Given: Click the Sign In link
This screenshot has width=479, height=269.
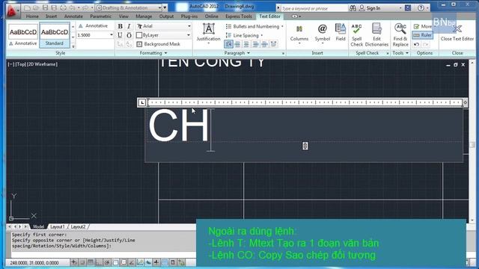Looking at the screenshot, I should pos(370,8).
